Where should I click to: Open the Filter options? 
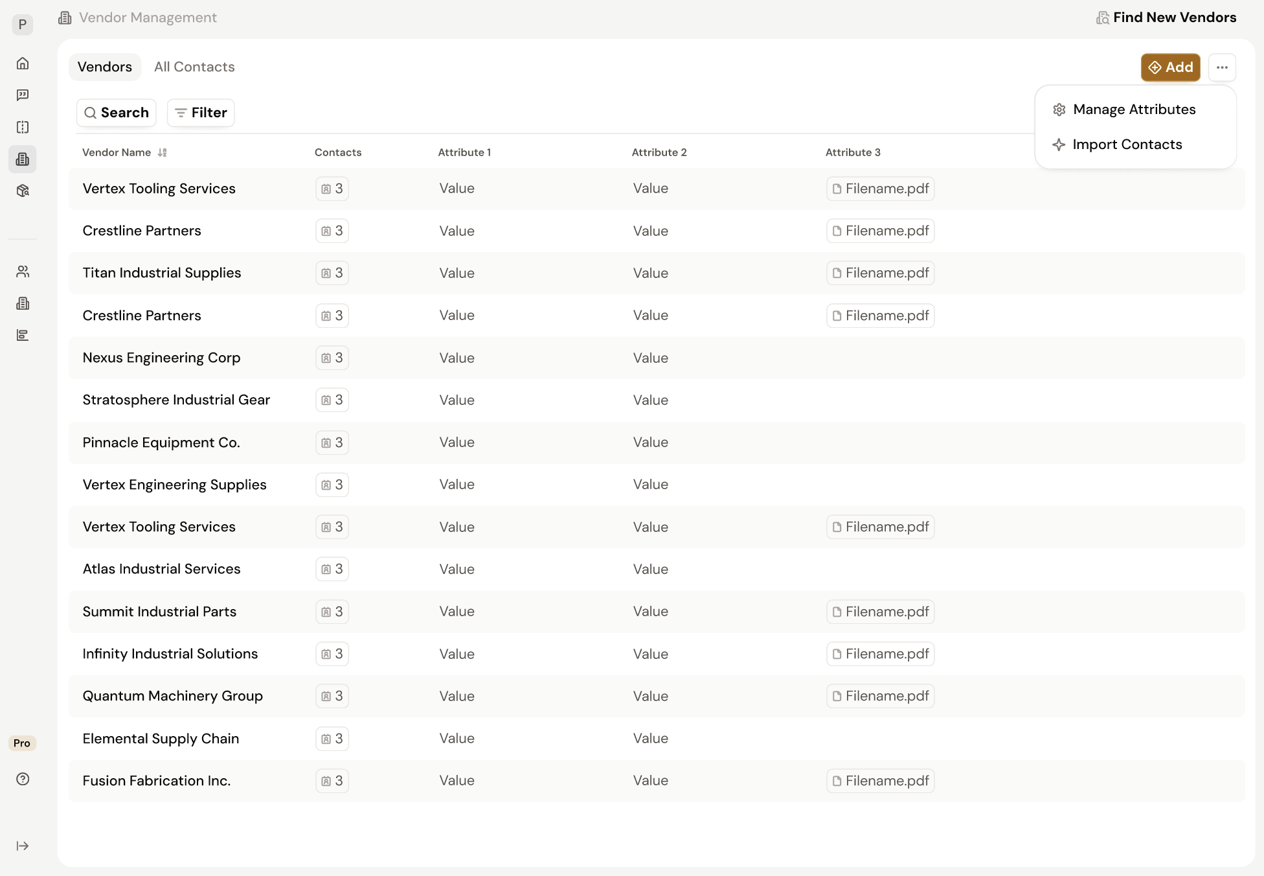point(201,113)
